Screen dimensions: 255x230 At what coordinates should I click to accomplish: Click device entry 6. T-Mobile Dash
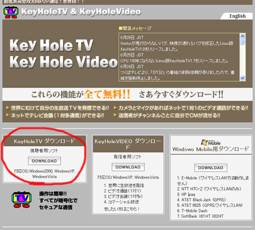tap(192, 210)
